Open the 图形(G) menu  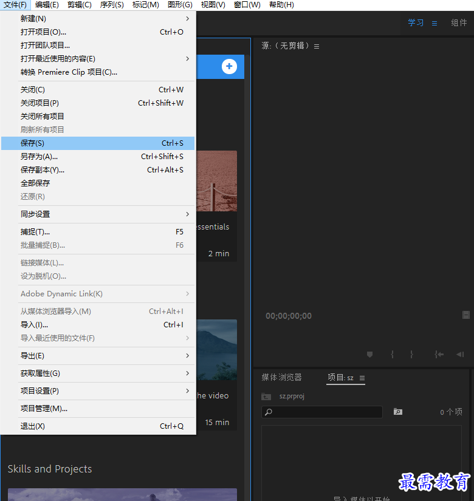click(x=180, y=5)
